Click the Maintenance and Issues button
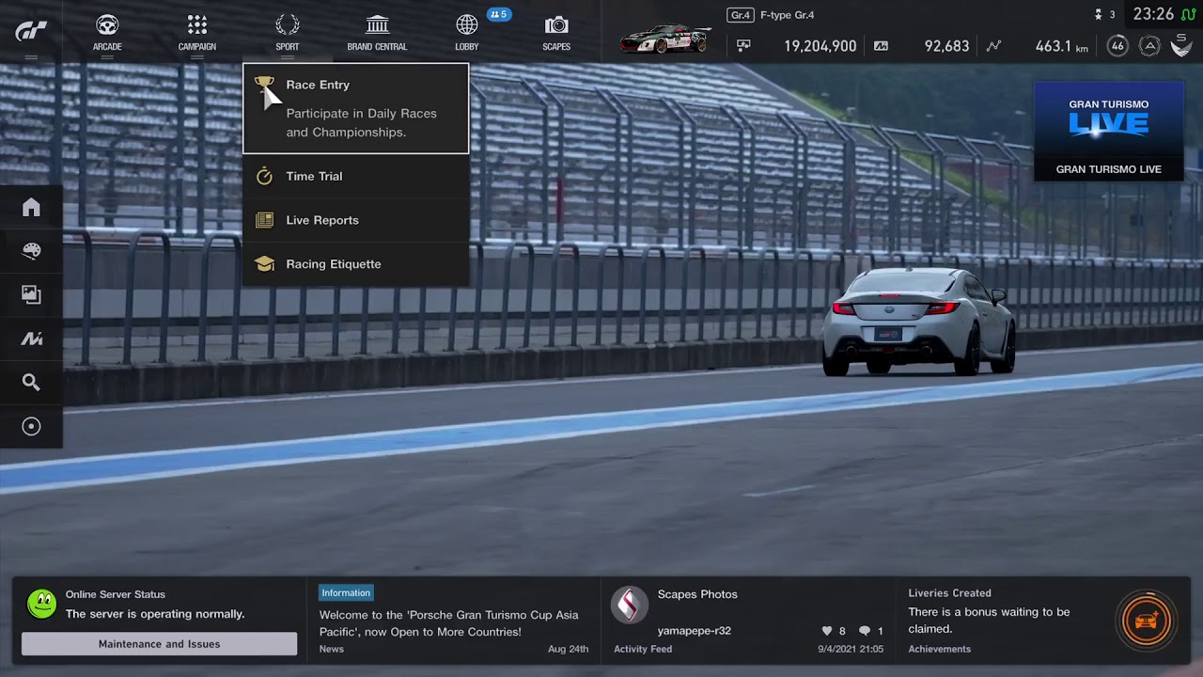 click(159, 644)
